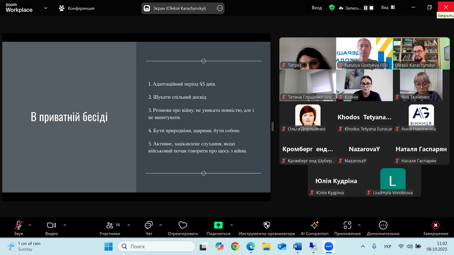This screenshot has height=255, width=454.
Task: Stop the meeting recording
Action: (x=372, y=8)
